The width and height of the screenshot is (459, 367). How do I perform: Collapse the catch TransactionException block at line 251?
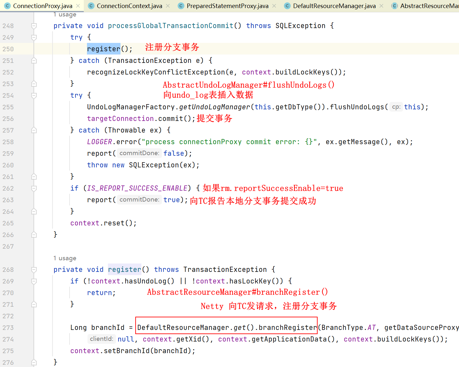click(34, 61)
